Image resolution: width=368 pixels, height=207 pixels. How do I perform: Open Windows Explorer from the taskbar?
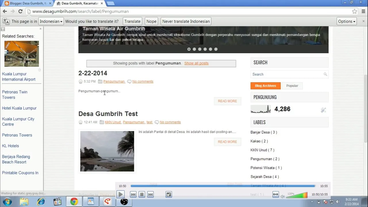[24, 202]
